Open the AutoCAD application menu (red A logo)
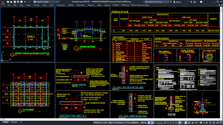Screen dimensions: 223x125 [x=3, y=3]
